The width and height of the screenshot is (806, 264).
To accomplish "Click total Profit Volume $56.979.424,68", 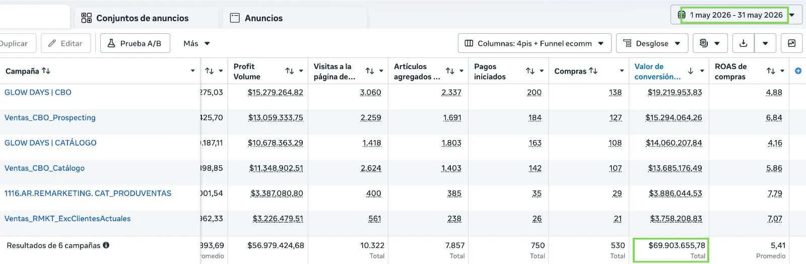I will click(276, 245).
